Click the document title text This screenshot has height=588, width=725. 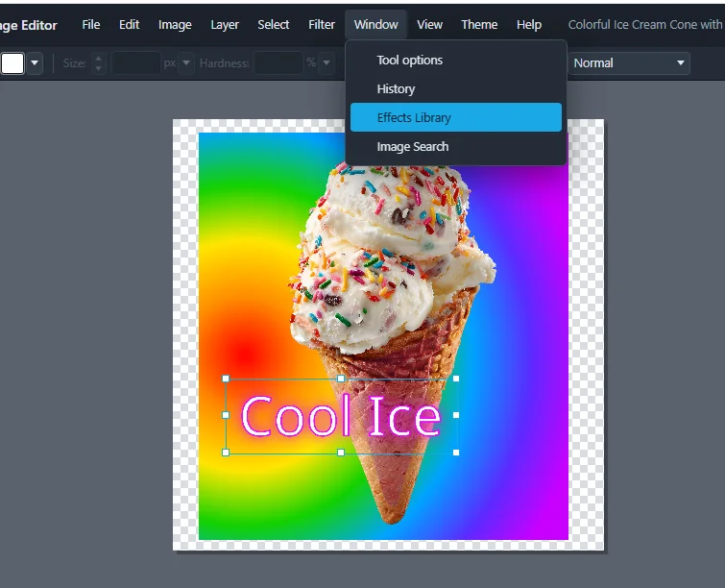tap(645, 25)
